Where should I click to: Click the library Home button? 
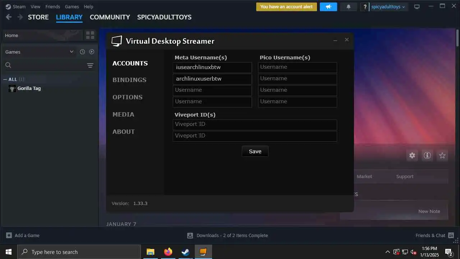coord(42,35)
